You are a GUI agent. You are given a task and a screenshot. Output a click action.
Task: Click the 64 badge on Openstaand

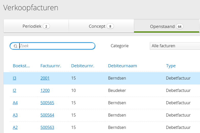[180, 26]
